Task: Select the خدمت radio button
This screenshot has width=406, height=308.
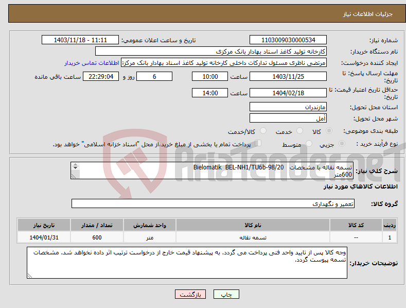Action: [x=299, y=131]
